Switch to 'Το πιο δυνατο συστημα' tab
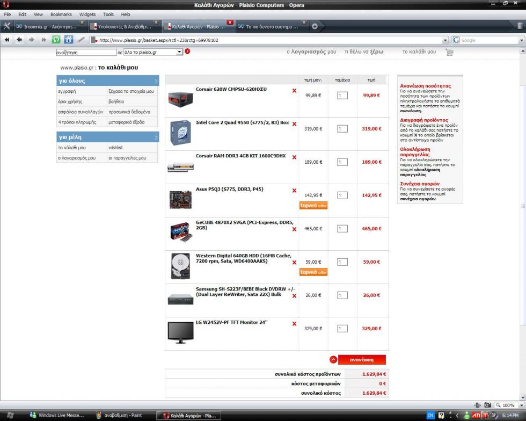This screenshot has height=421, width=526. [272, 26]
